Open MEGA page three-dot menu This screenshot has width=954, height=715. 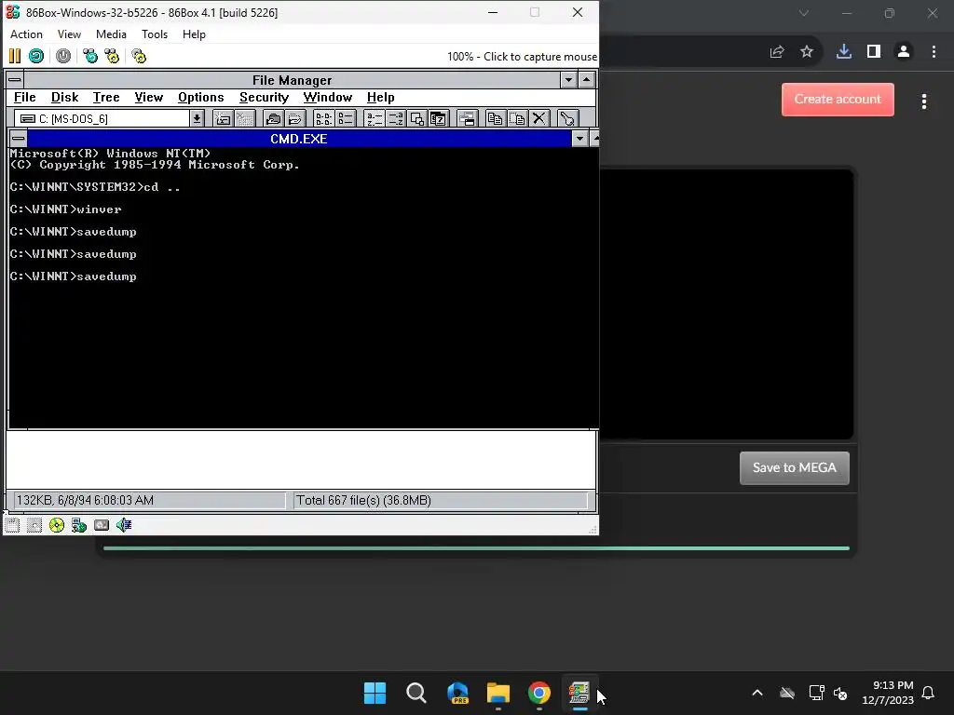click(x=923, y=101)
